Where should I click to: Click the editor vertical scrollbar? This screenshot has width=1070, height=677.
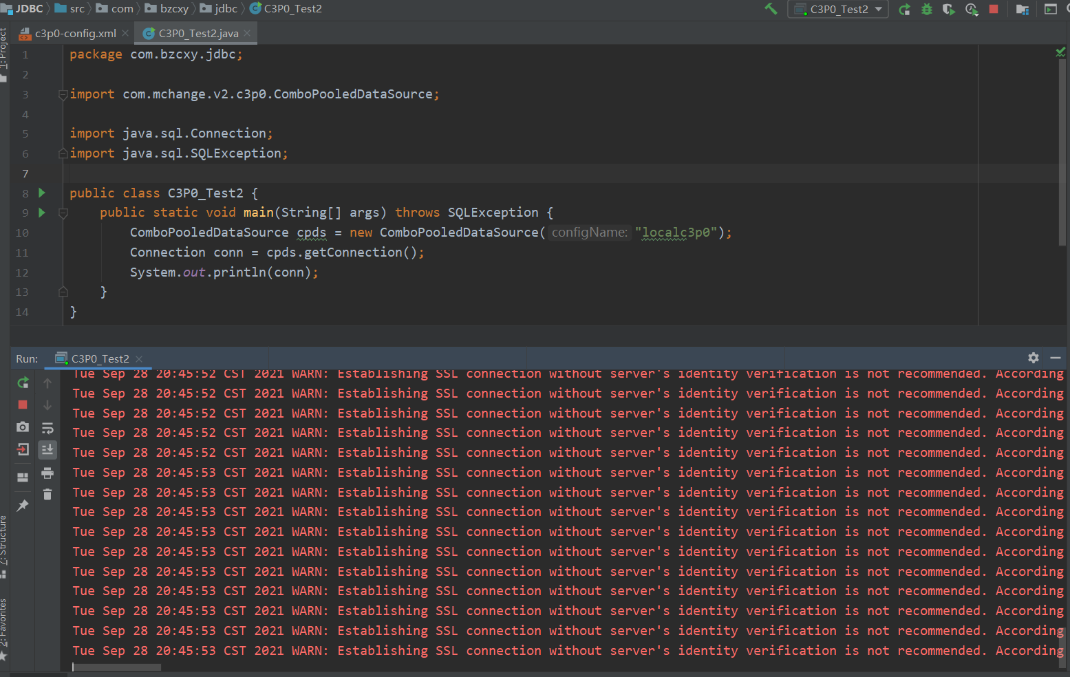1064,153
